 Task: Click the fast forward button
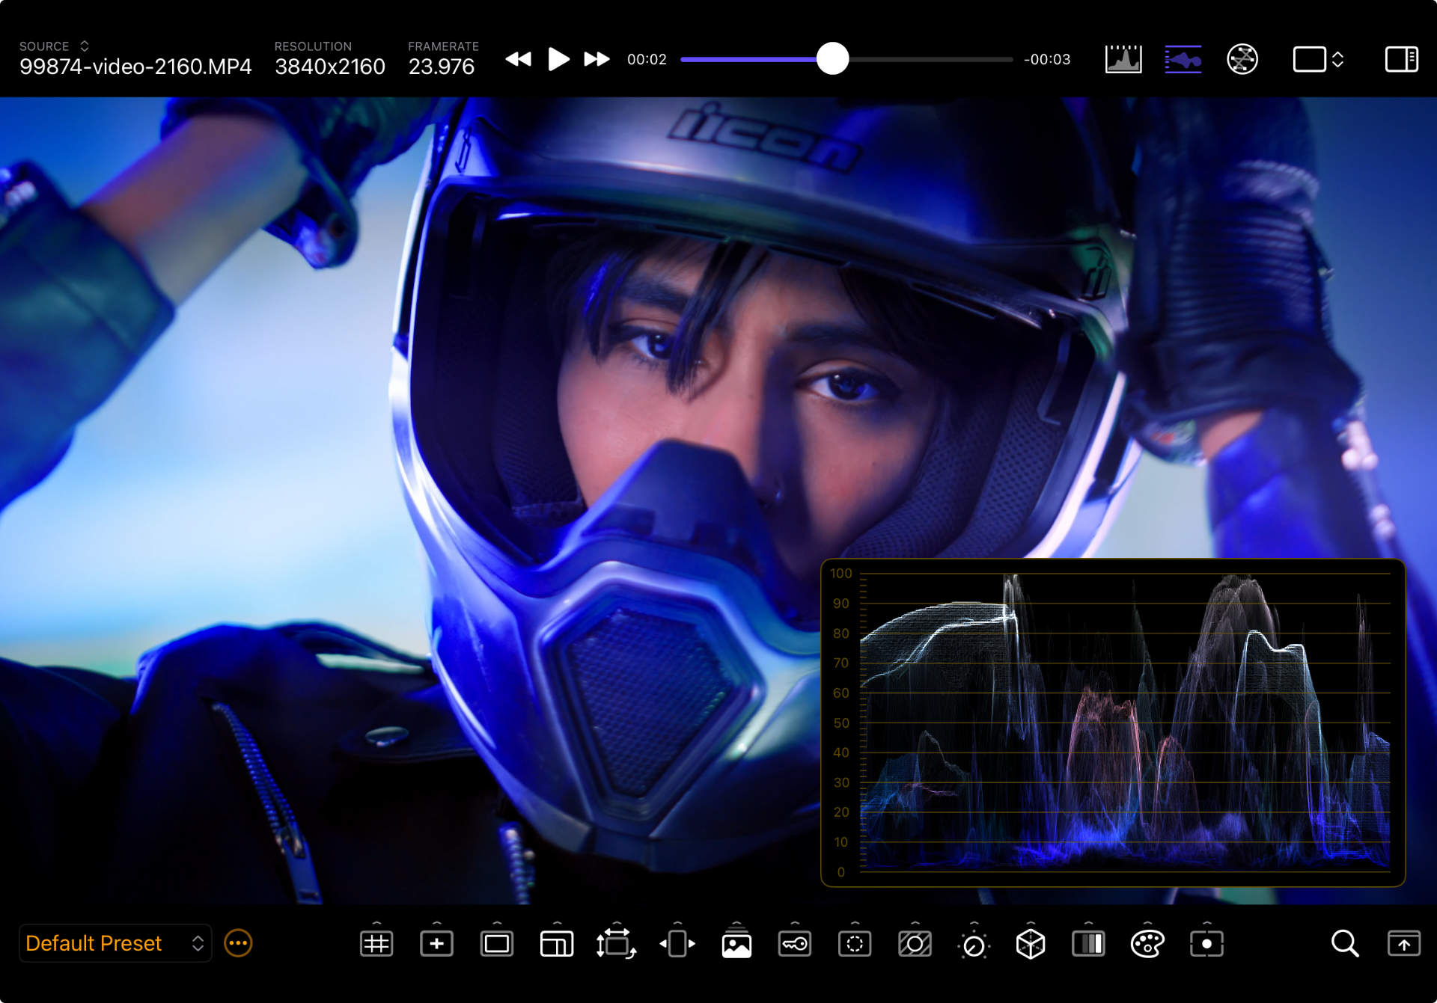click(x=597, y=59)
